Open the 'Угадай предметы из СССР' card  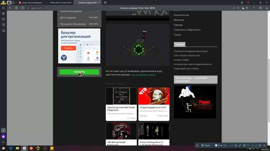click(154, 104)
